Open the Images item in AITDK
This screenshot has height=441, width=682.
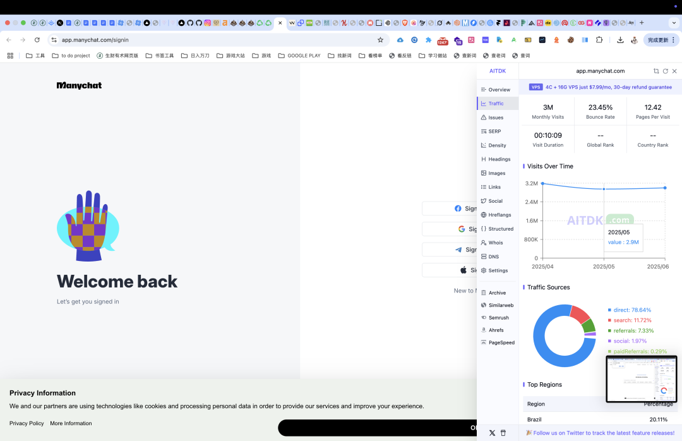pyautogui.click(x=493, y=173)
